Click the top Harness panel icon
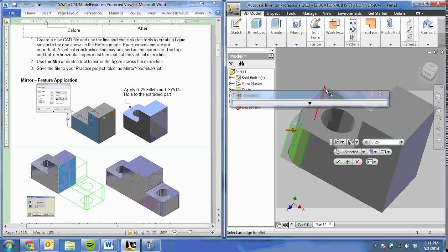 [x=409, y=22]
